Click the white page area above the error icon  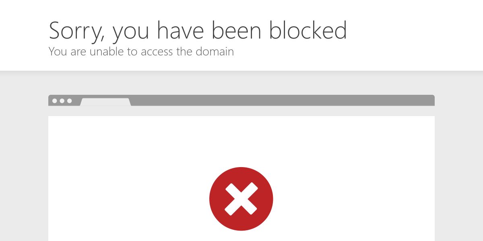click(x=242, y=141)
